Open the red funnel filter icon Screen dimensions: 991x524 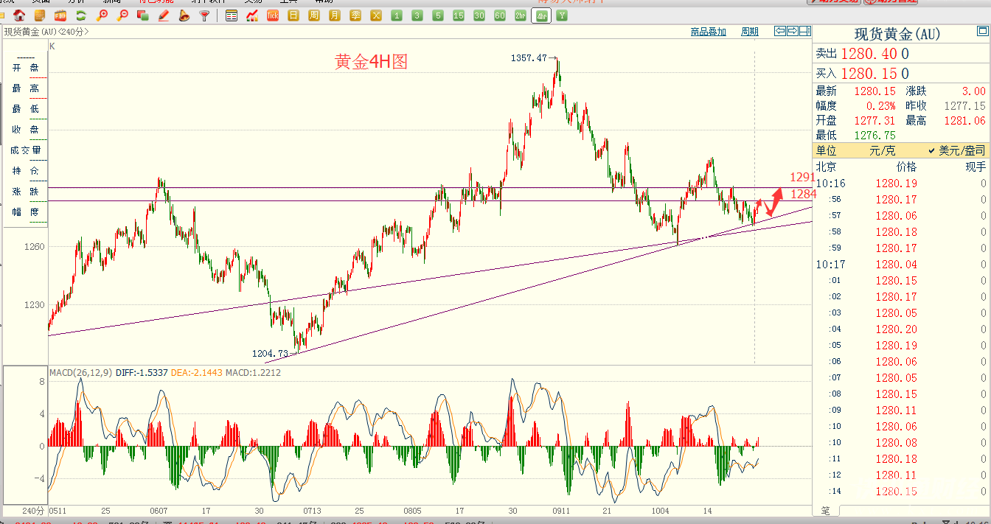pos(205,15)
